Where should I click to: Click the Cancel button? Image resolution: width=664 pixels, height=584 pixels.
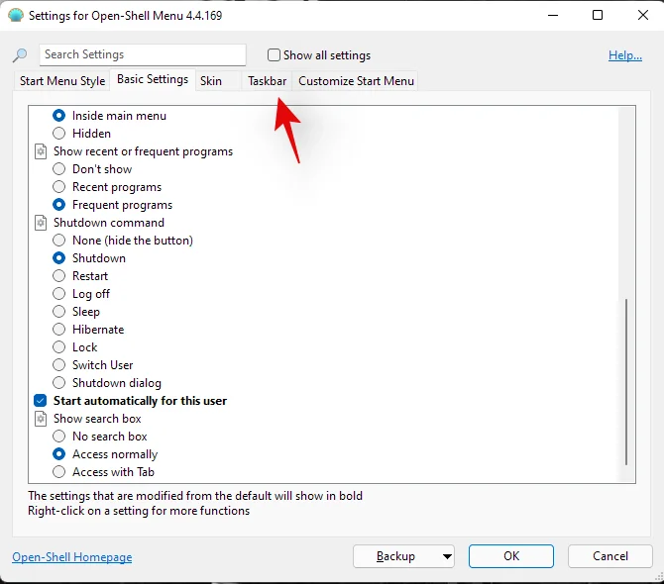(610, 556)
